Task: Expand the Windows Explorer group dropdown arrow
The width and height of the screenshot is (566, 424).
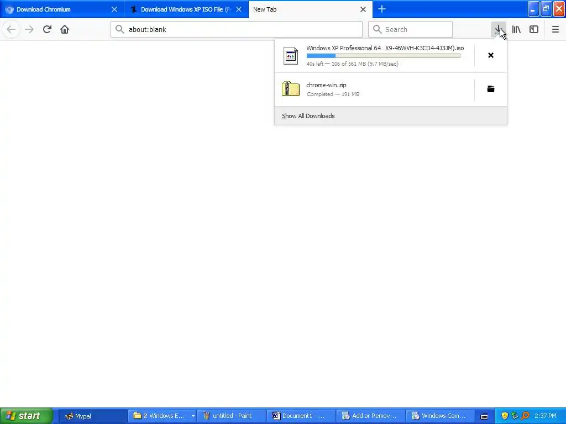Action: [x=193, y=416]
